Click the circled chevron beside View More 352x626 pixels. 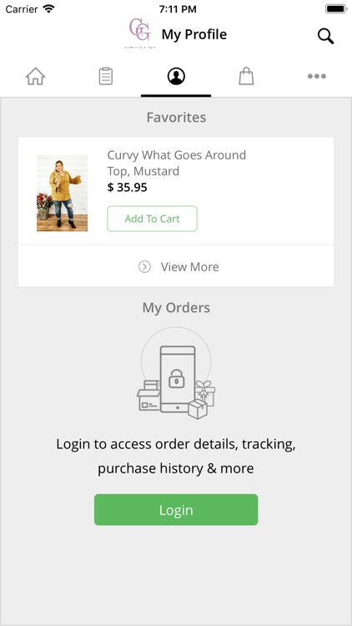click(x=144, y=267)
